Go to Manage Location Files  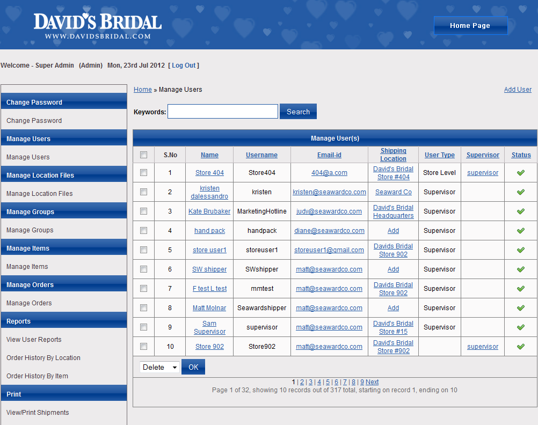click(39, 194)
